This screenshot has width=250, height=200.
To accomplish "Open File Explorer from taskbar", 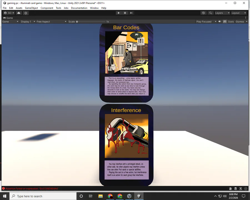I will (101, 196).
